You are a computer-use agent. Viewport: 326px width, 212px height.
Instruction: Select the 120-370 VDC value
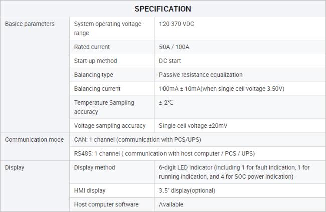[x=177, y=24]
